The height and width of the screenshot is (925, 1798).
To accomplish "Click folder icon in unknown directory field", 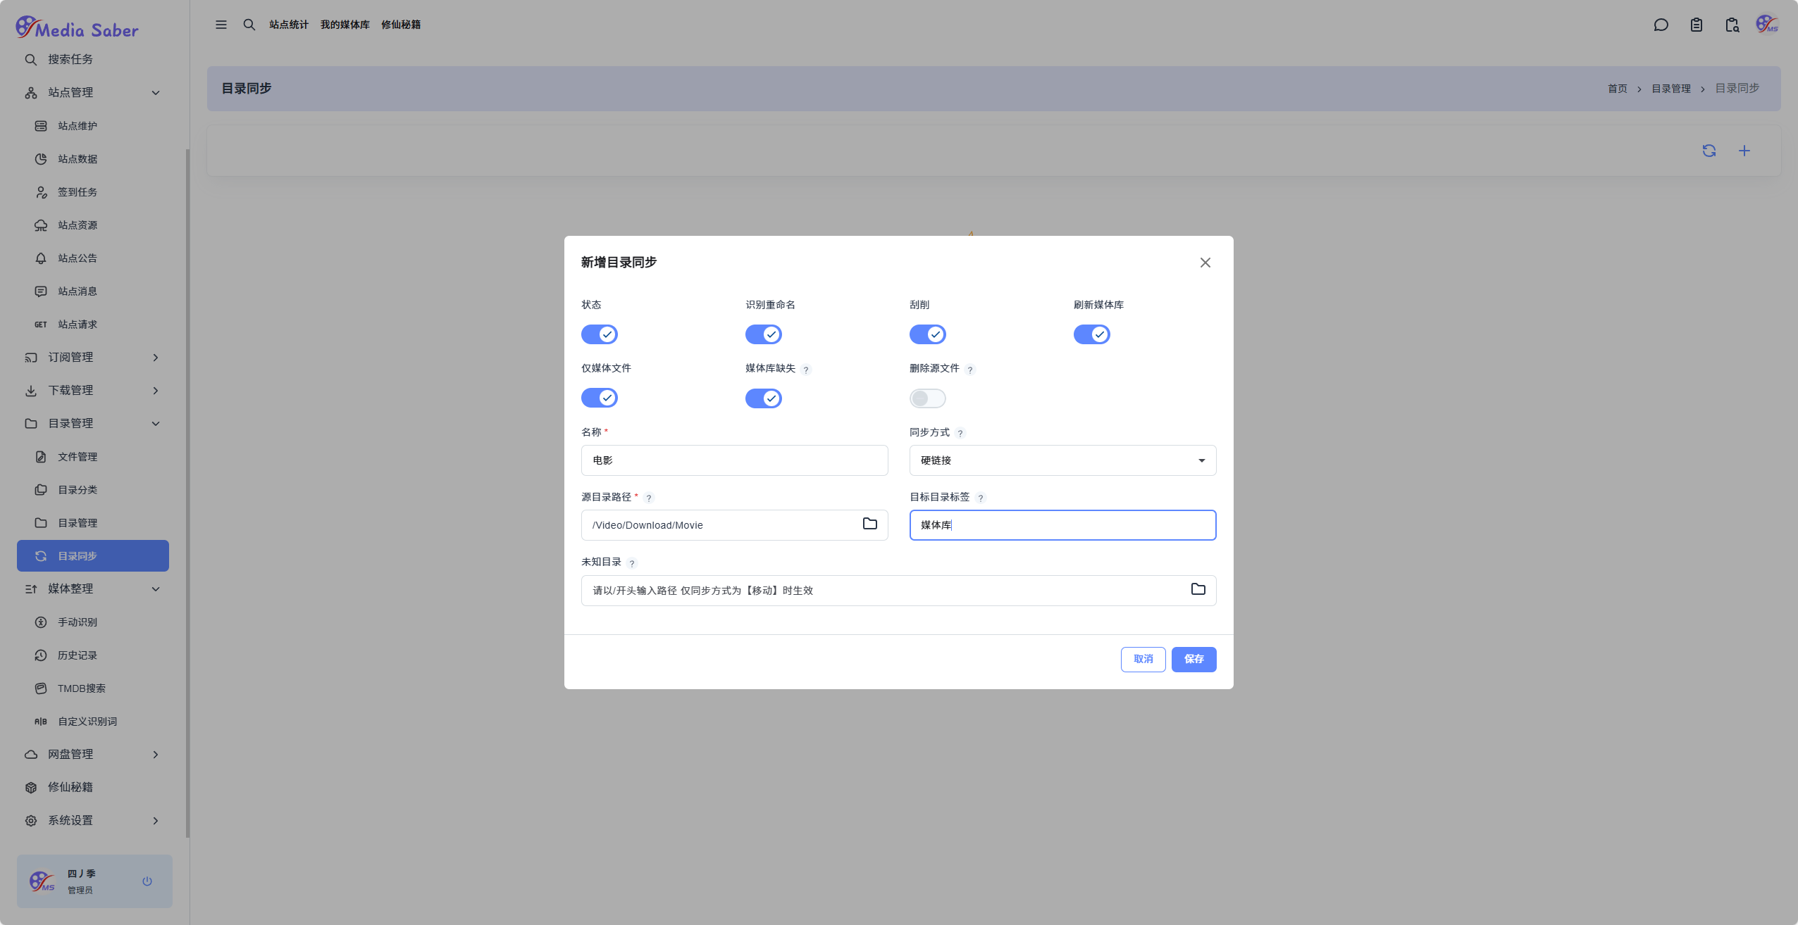I will click(x=1198, y=589).
